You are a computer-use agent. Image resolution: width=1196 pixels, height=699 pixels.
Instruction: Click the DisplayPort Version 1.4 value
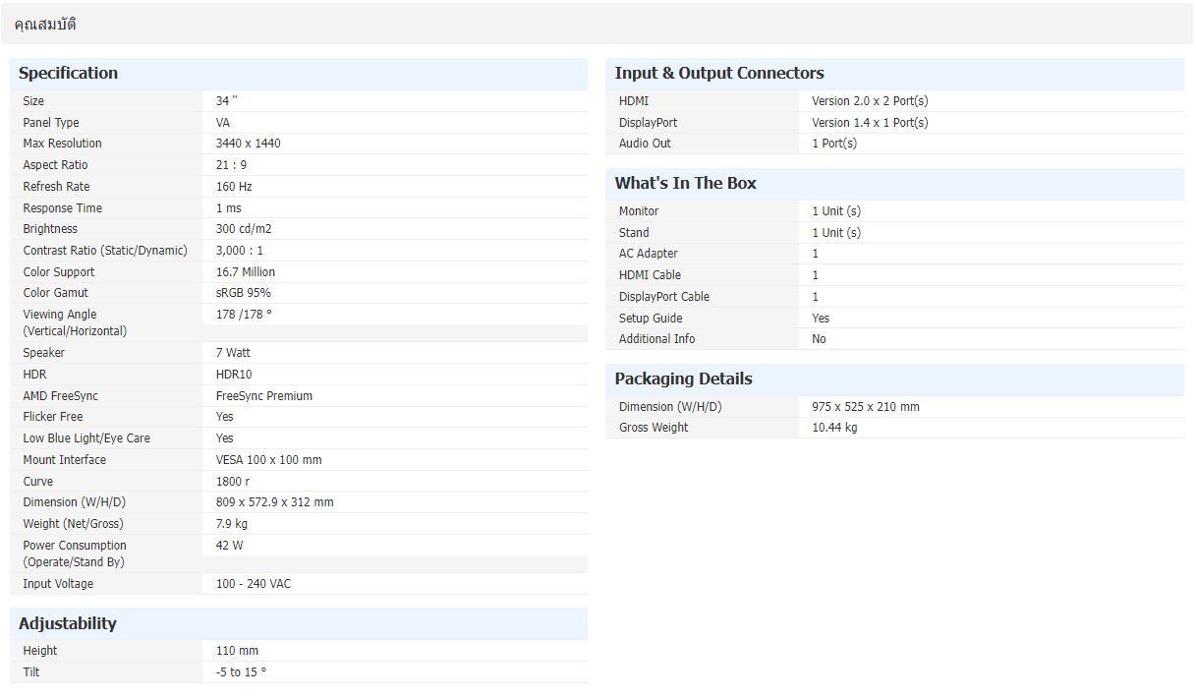point(869,123)
